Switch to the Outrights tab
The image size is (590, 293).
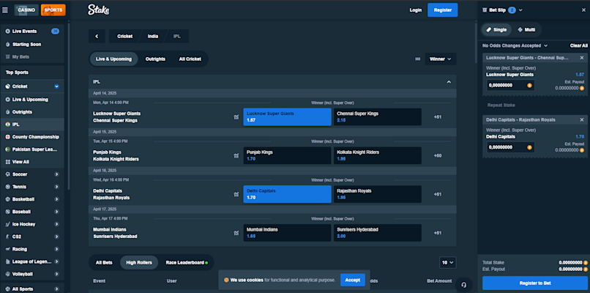click(155, 59)
